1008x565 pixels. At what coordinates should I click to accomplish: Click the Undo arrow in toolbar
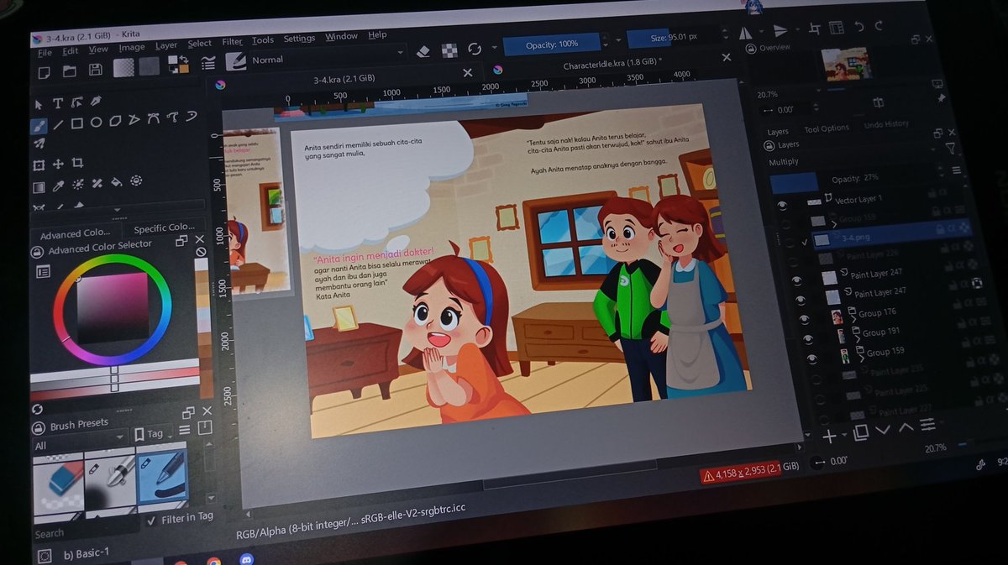point(858,26)
